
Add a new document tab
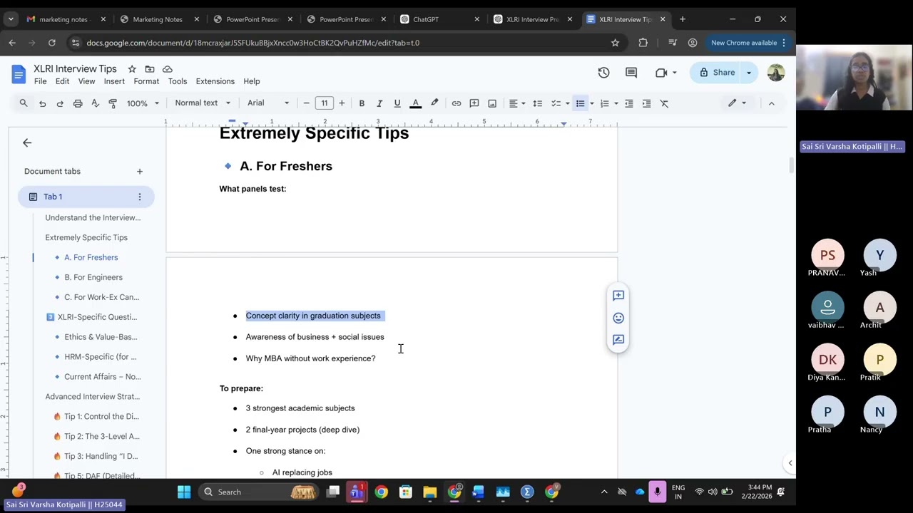coord(140,171)
